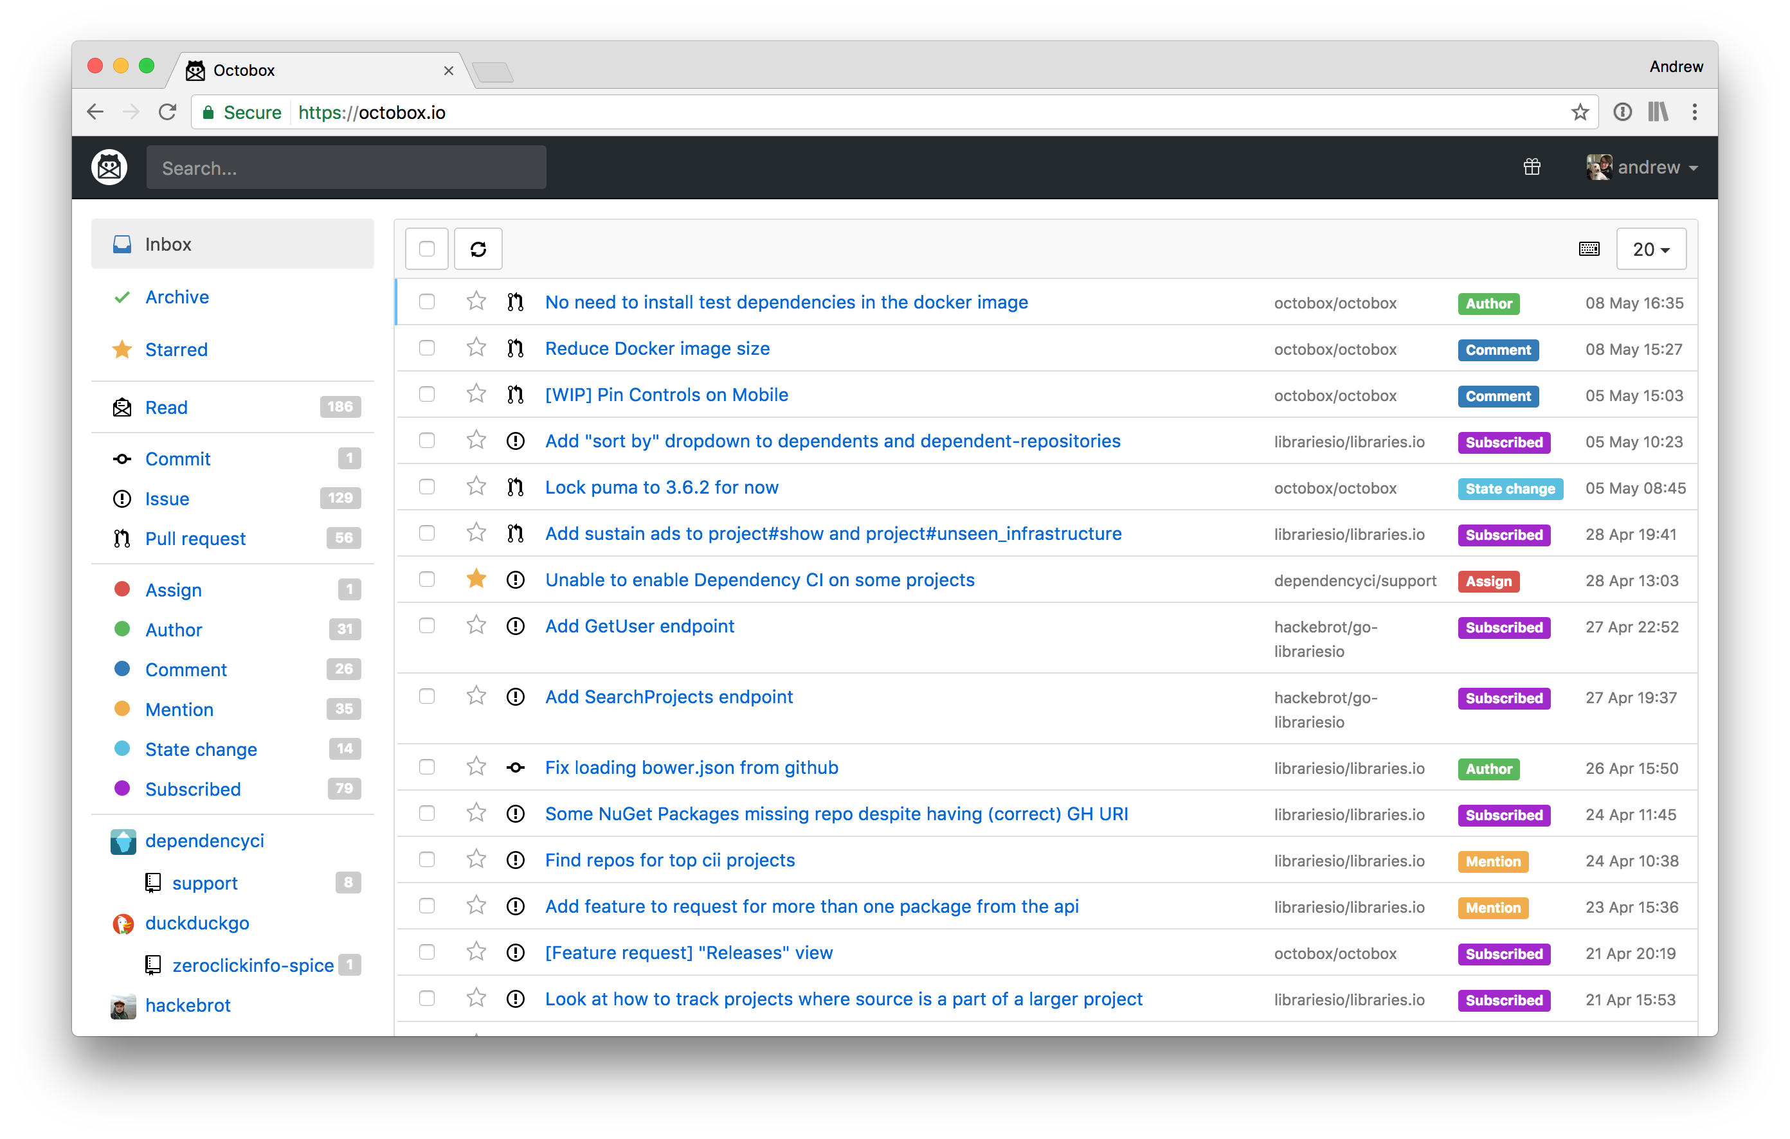Check the box for 'Lock puma to 3.6.2 for now'
1790x1139 pixels.
[427, 487]
